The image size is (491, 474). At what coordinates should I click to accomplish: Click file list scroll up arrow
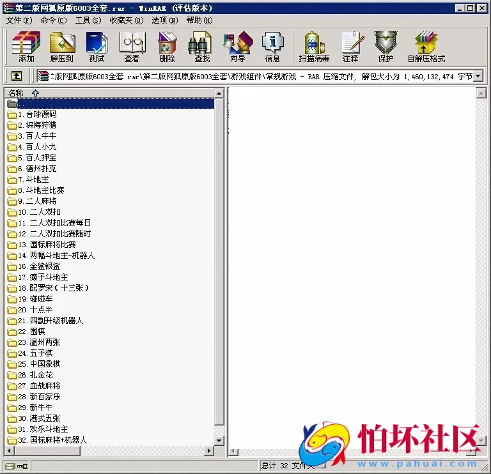(219, 93)
